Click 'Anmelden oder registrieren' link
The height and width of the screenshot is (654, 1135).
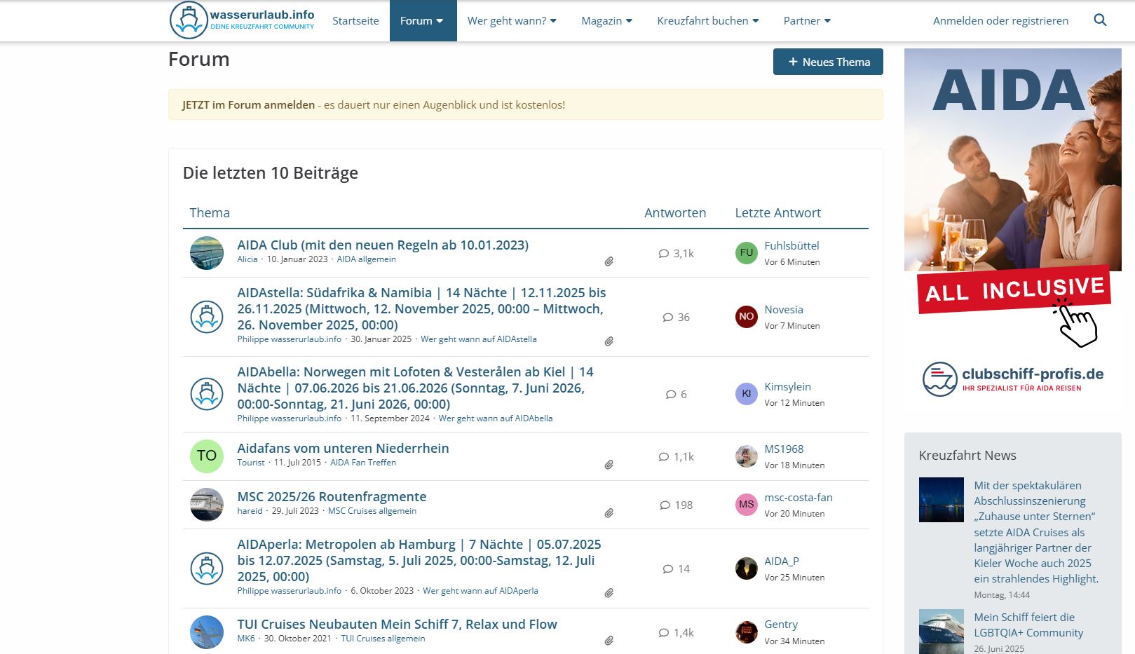[x=1000, y=21]
